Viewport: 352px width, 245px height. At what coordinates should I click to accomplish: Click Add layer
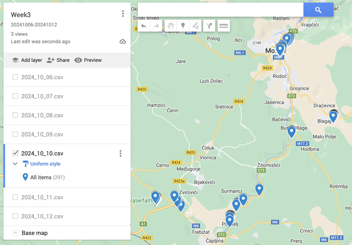coord(27,60)
